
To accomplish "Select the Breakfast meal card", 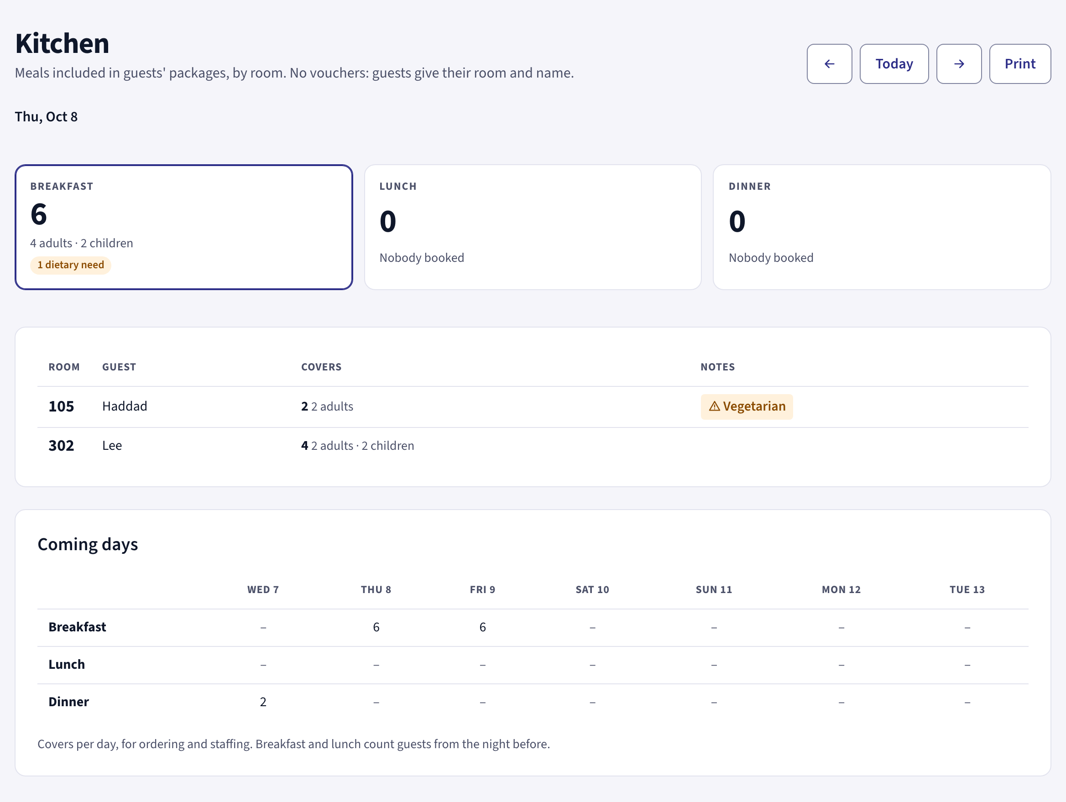I will point(183,227).
